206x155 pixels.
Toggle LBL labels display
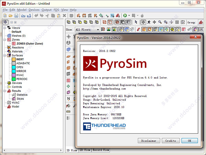[201, 29]
